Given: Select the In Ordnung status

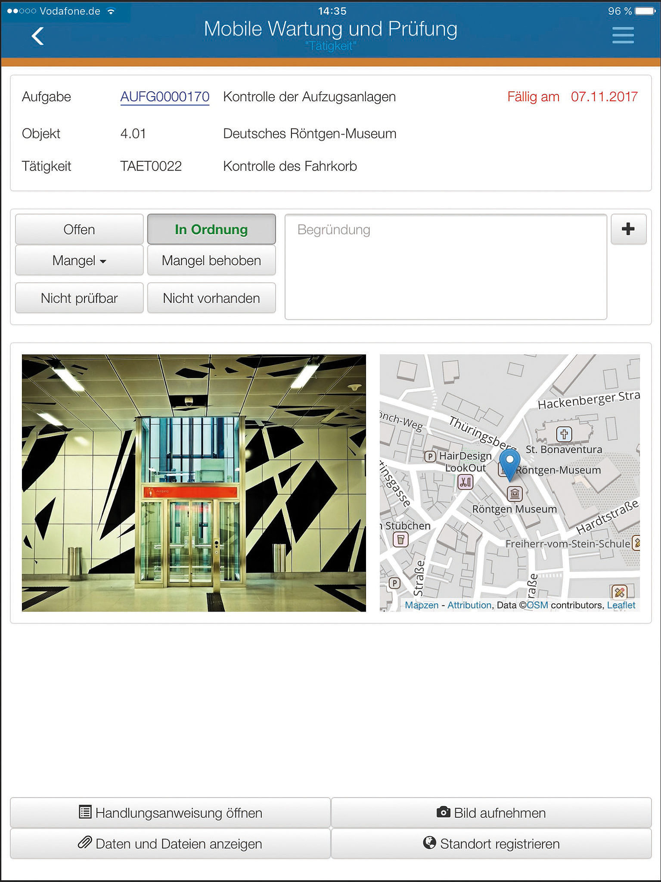Looking at the screenshot, I should (x=211, y=230).
